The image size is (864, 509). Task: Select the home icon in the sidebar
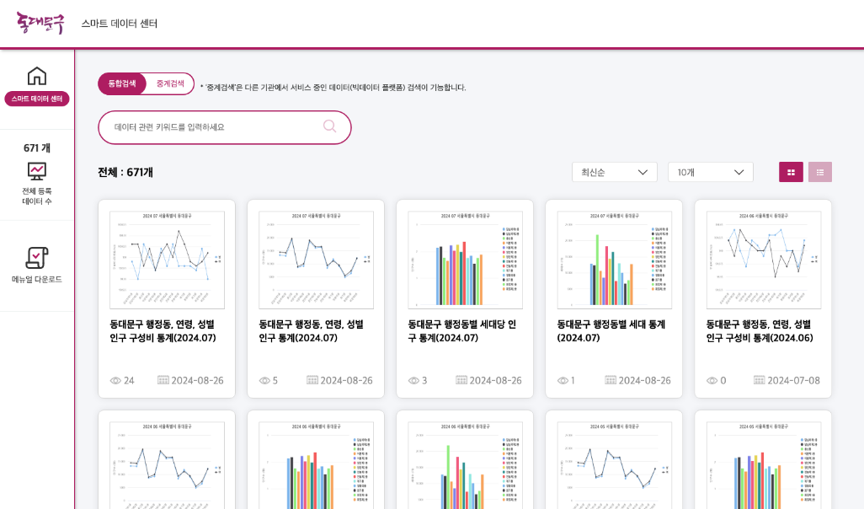(37, 75)
